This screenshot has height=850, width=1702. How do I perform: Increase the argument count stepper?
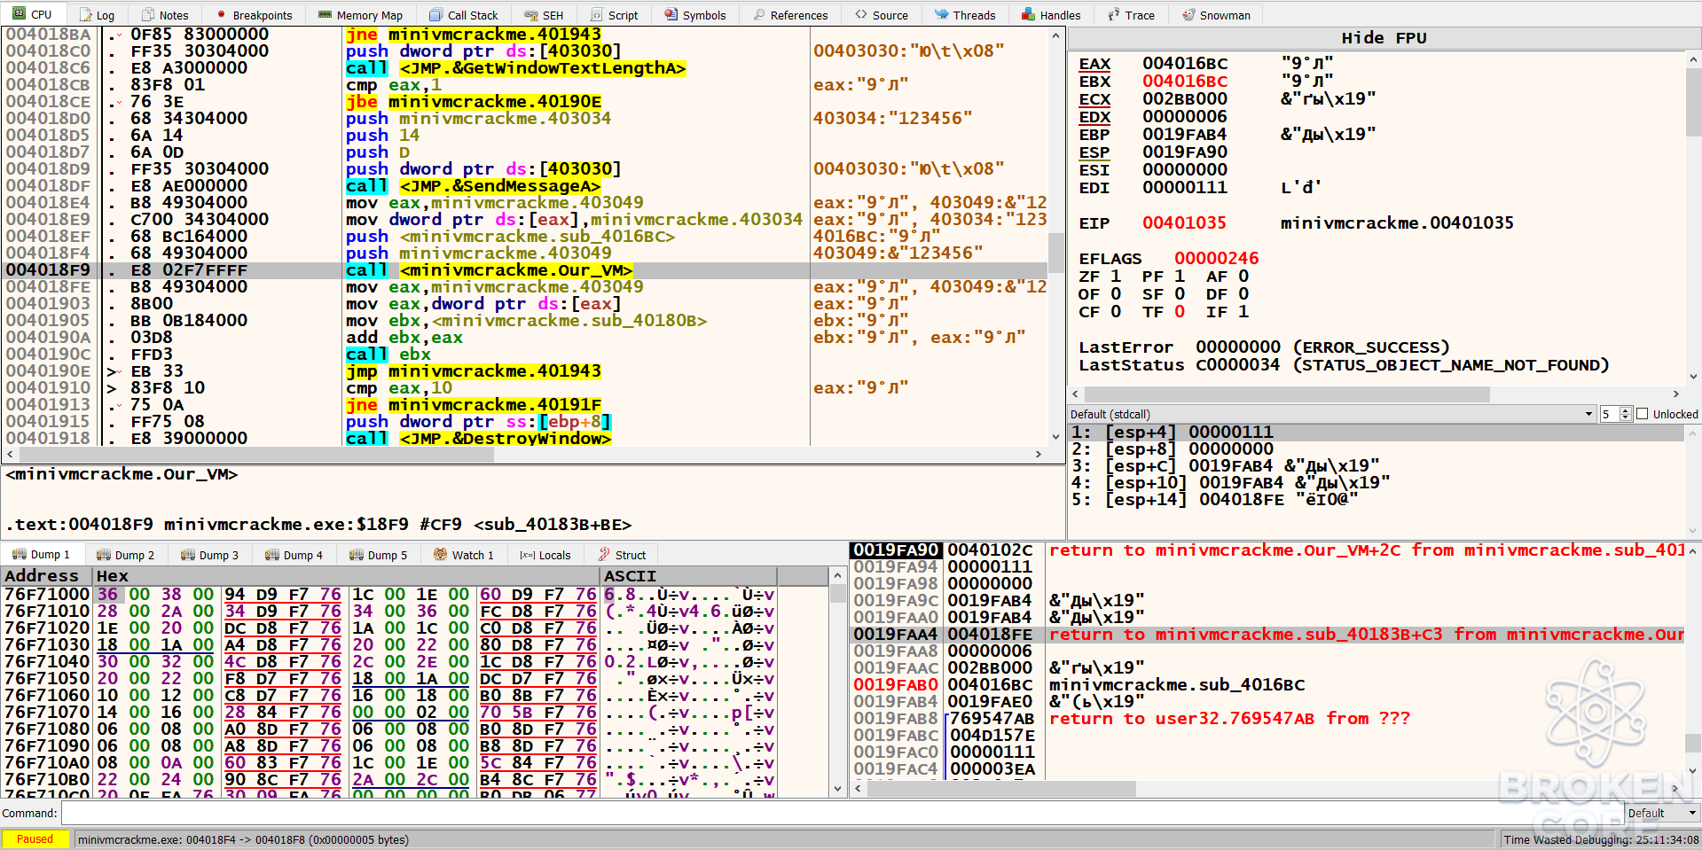pyautogui.click(x=1625, y=410)
